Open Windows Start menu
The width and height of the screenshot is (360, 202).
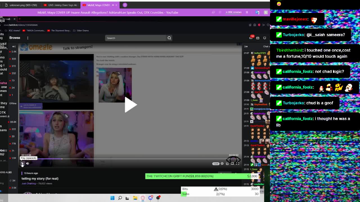[x=112, y=198]
